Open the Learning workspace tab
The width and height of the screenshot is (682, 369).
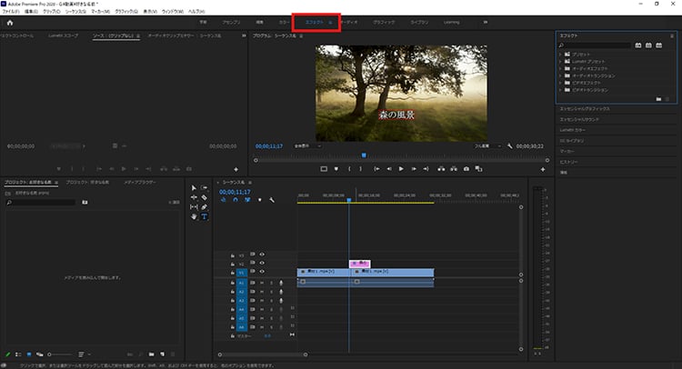point(451,22)
